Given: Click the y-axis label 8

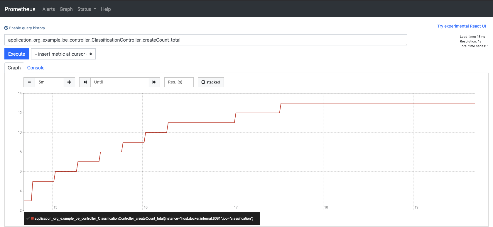Looking at the screenshot, I should click(x=21, y=152).
